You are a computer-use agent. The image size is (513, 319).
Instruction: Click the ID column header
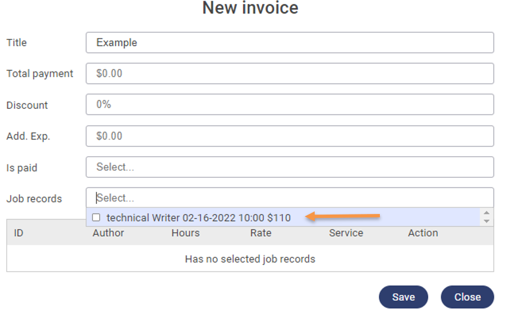point(18,233)
